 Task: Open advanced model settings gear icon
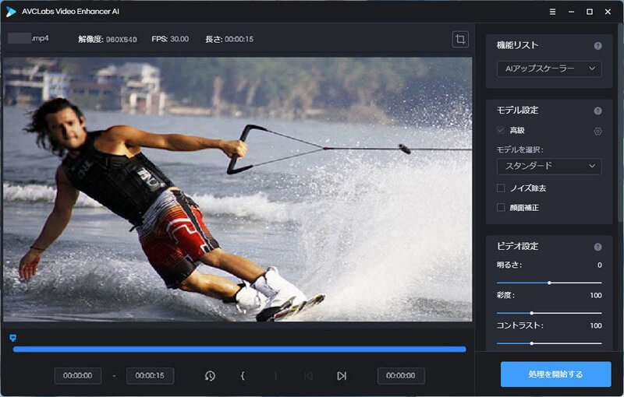[x=597, y=131]
